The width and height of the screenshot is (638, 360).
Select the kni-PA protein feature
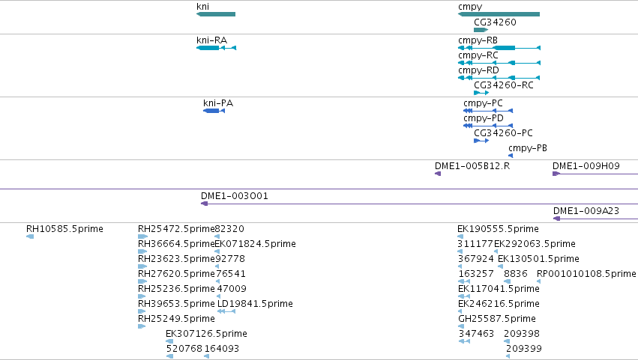(214, 111)
